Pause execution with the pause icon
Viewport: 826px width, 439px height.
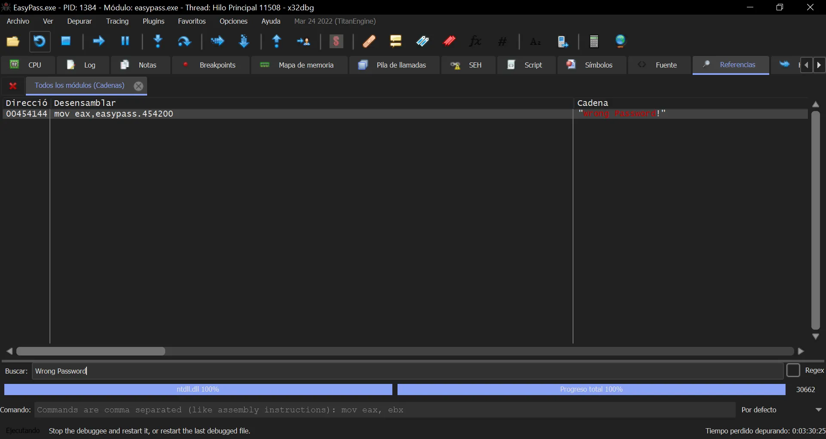point(125,41)
